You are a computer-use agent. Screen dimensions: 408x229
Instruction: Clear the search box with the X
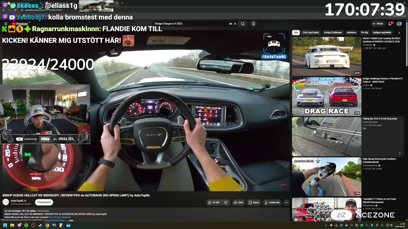(x=235, y=24)
